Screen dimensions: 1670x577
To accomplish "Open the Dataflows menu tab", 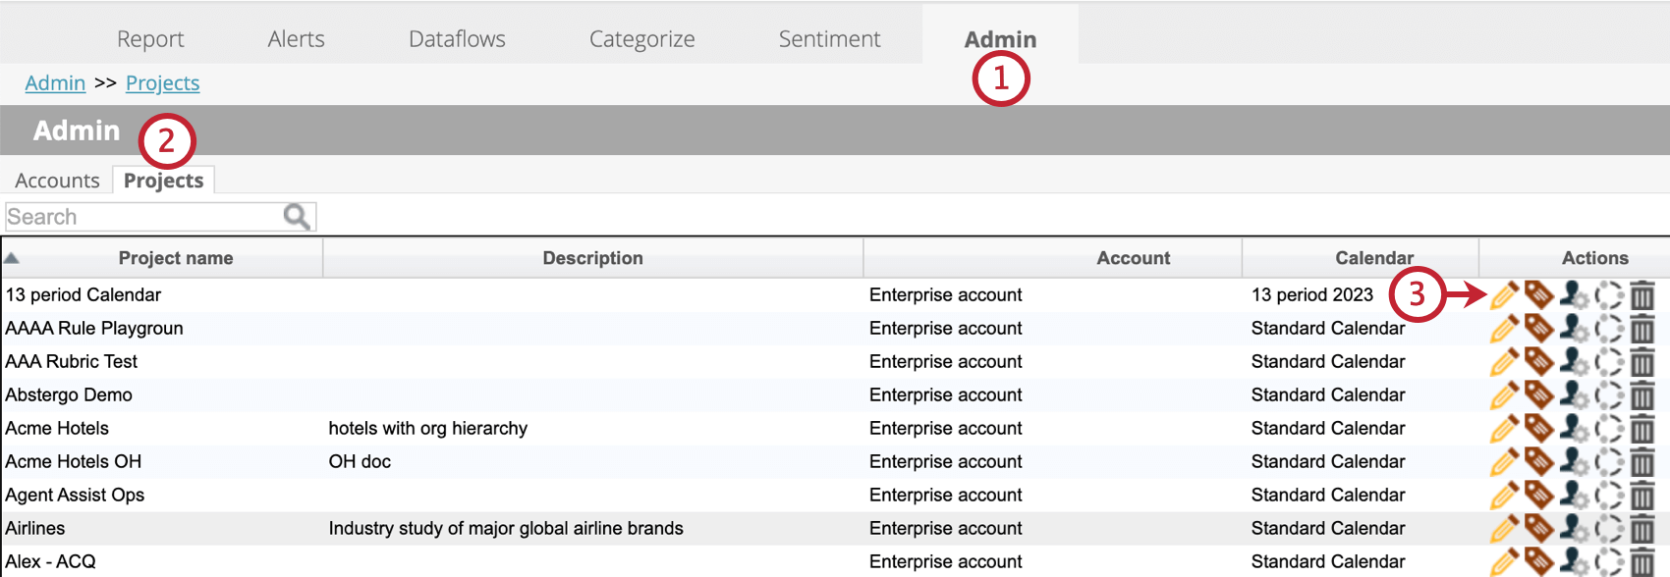I will [457, 39].
